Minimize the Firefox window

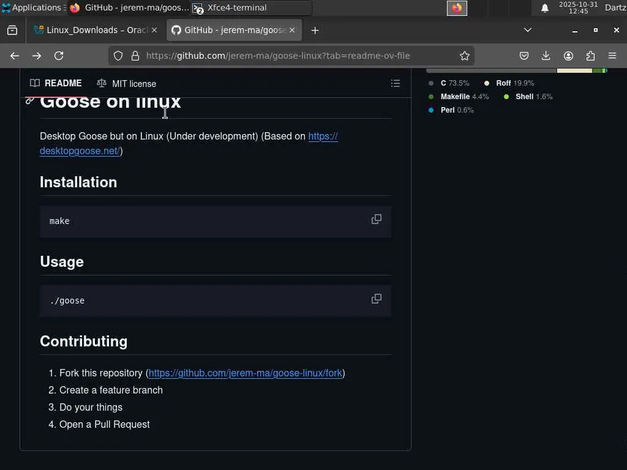click(x=574, y=31)
